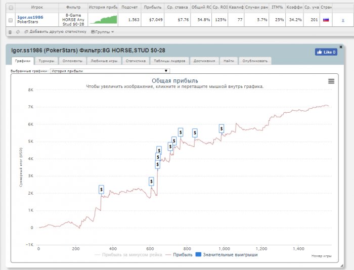
Task: Click the Фильтр column header
Action: [x=73, y=7]
